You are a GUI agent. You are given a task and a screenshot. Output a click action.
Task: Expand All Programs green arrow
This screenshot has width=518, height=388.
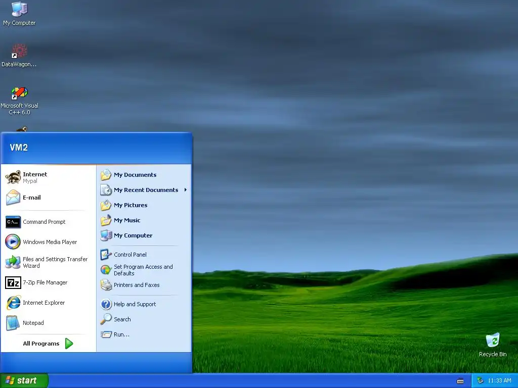click(69, 344)
